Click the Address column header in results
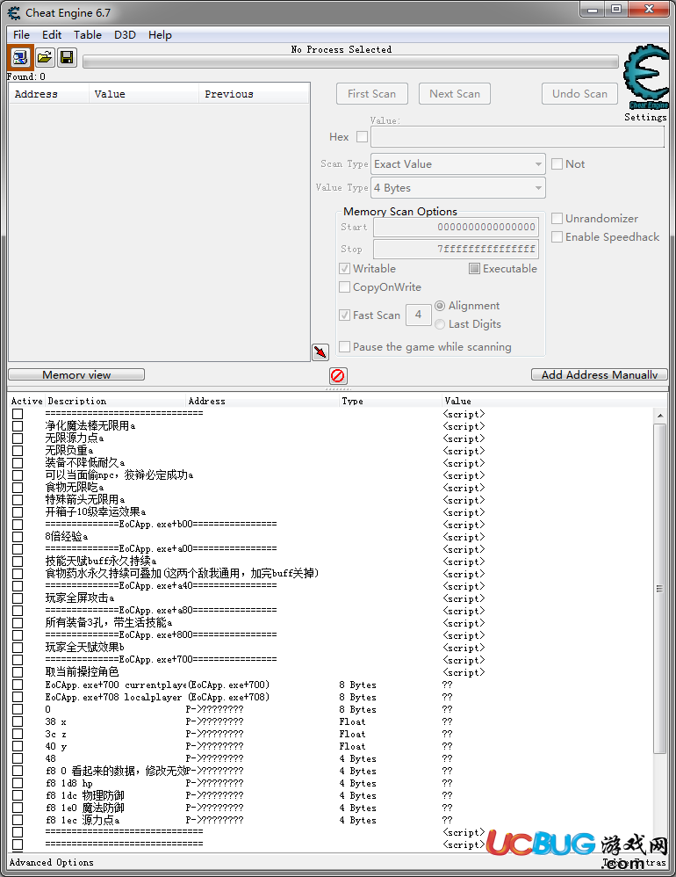This screenshot has height=877, width=676. 48,94
